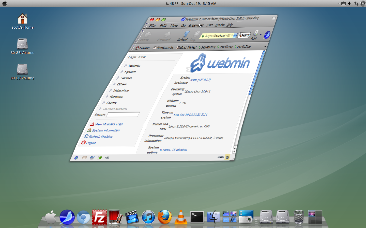Open the Print options dropdown arrow
The image size is (366, 228).
click(261, 35)
